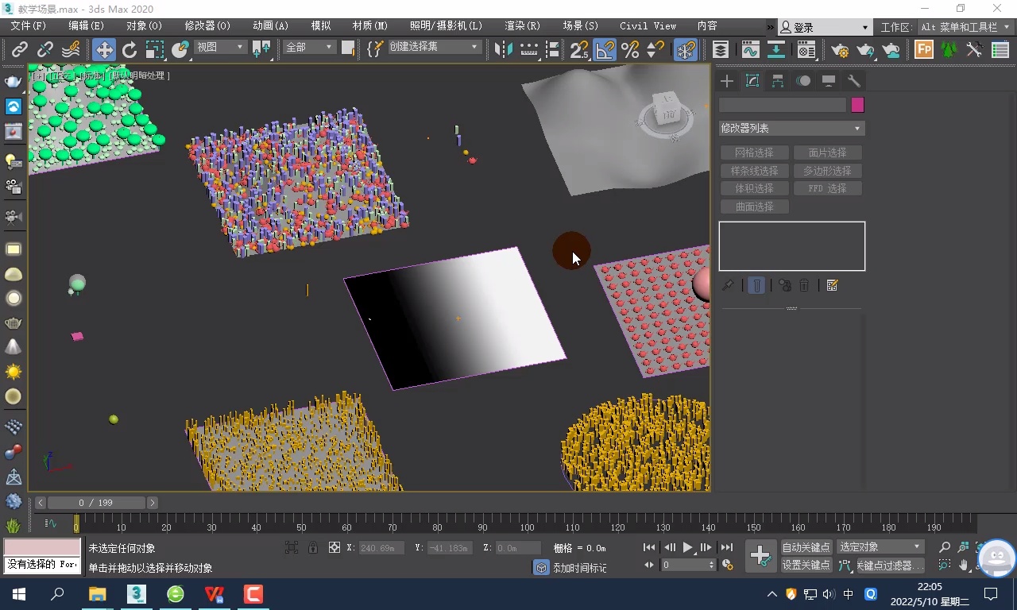Open the 材质(M) menu
Viewport: 1017px width, 610px height.
369,26
